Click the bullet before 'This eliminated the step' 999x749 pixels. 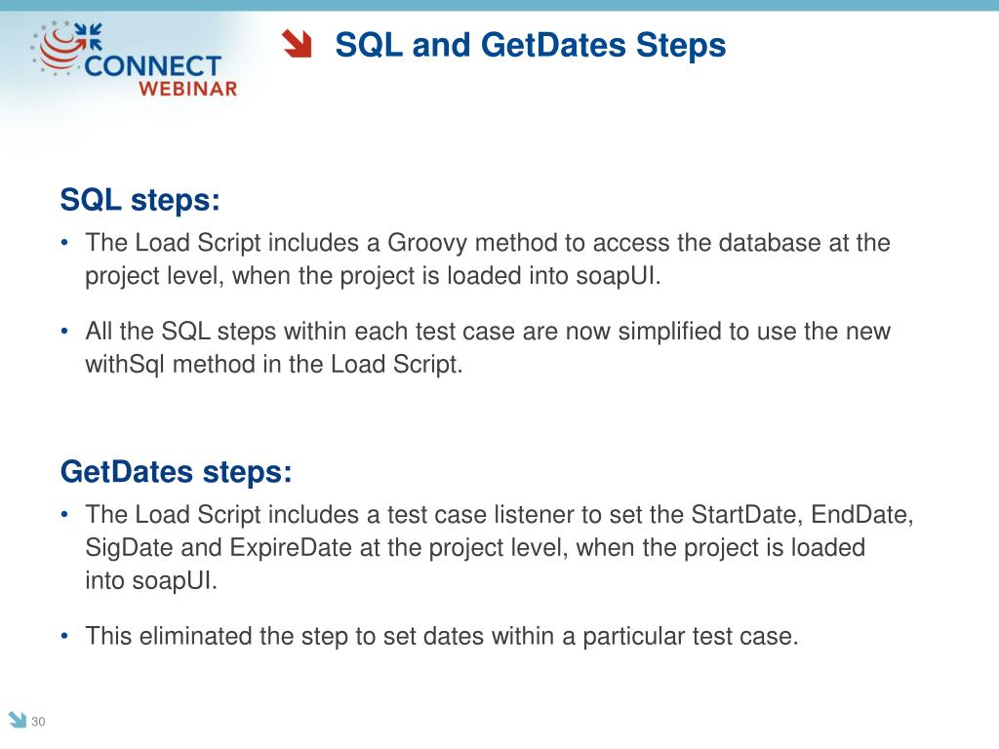(x=64, y=636)
